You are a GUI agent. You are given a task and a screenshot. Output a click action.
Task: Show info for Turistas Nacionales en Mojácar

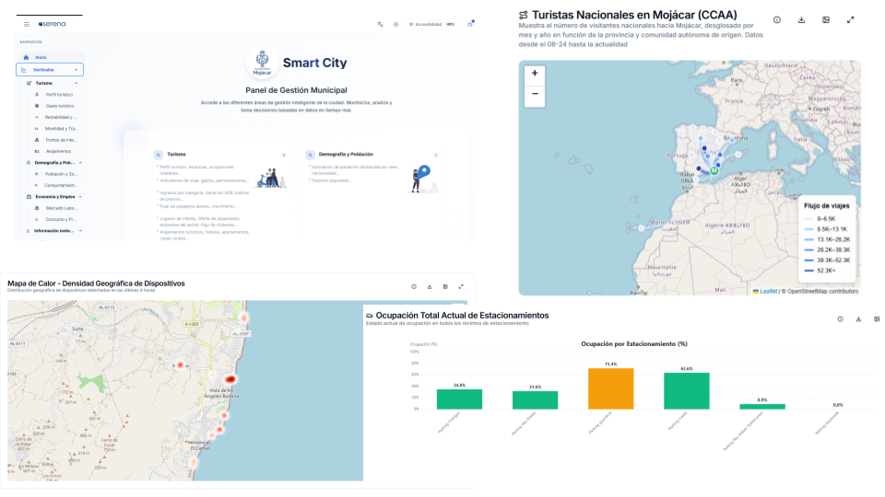(x=777, y=19)
